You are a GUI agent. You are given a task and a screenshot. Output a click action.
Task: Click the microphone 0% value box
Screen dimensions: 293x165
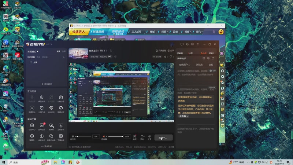(96, 136)
